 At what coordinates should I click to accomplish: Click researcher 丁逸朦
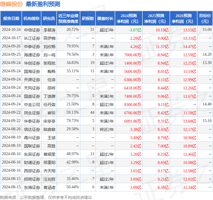pyautogui.click(x=49, y=96)
